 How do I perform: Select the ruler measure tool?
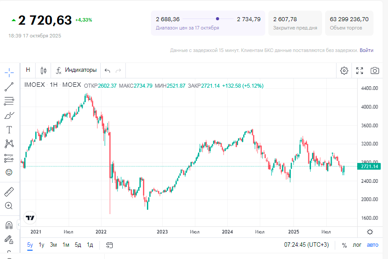click(9, 192)
